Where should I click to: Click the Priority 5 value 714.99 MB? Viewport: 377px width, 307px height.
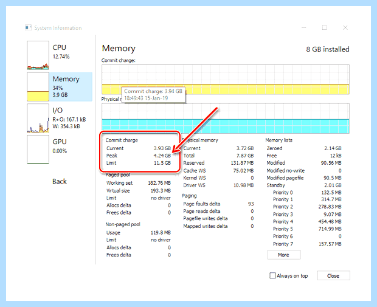tap(330, 229)
